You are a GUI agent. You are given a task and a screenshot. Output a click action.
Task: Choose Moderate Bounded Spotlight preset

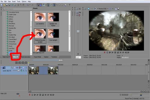tap(40, 36)
